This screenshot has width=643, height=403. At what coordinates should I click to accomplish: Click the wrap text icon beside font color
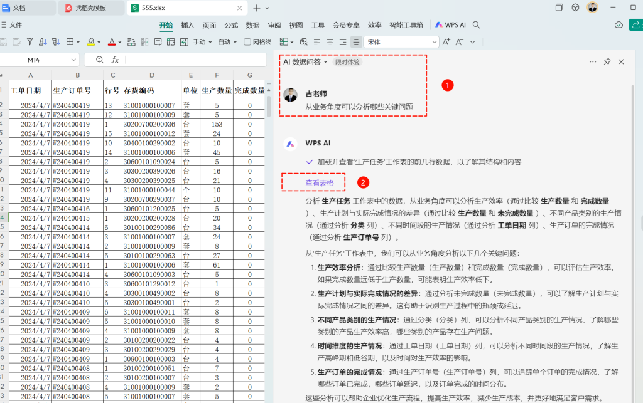tap(131, 42)
